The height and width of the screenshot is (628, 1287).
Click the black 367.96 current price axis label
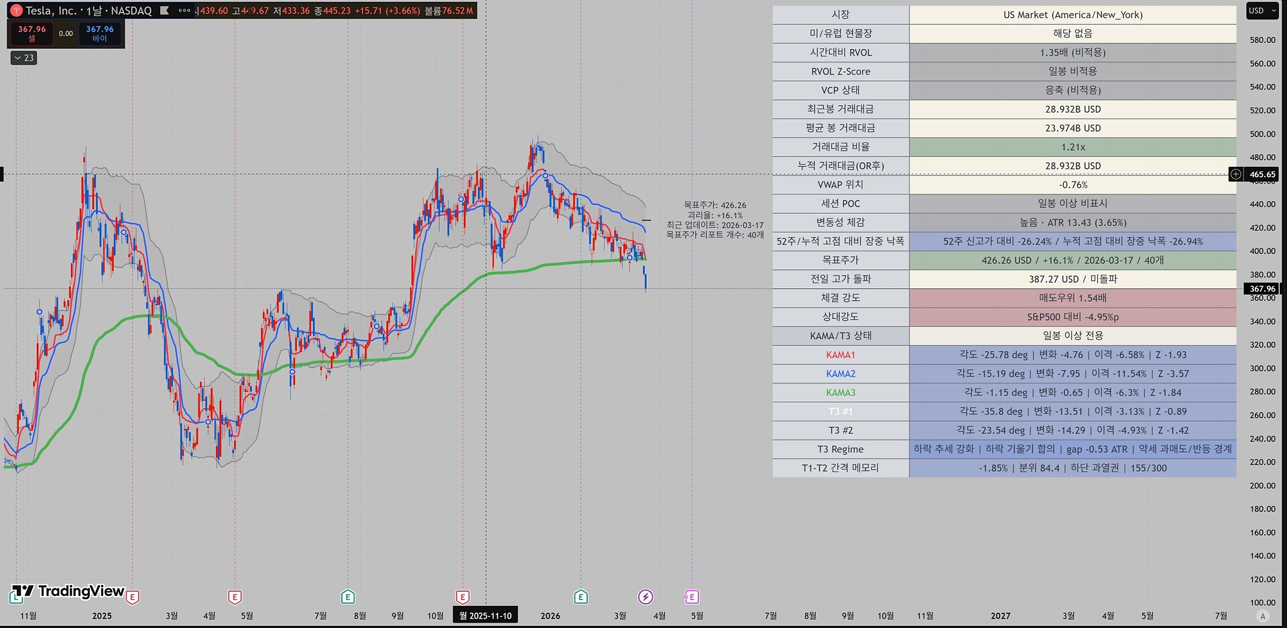click(x=1262, y=289)
